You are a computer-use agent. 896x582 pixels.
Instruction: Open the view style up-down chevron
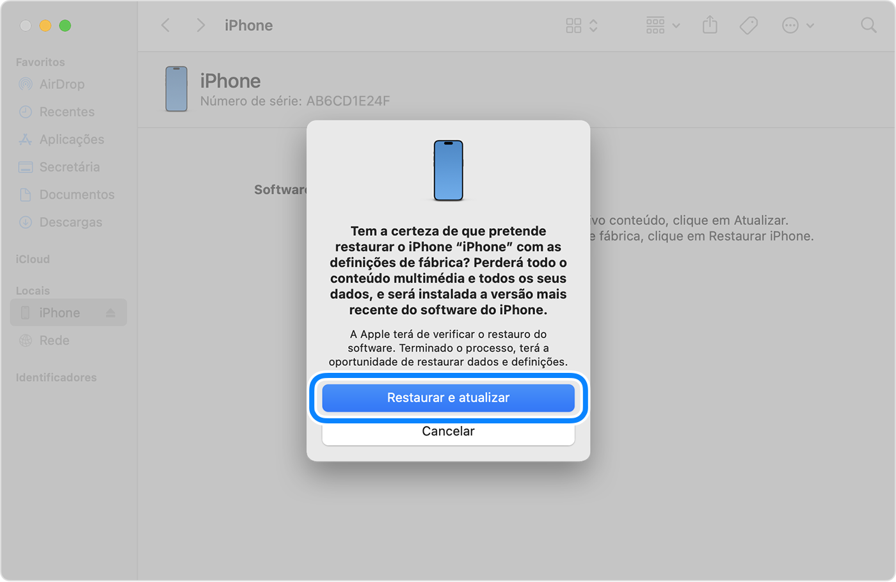(x=593, y=26)
